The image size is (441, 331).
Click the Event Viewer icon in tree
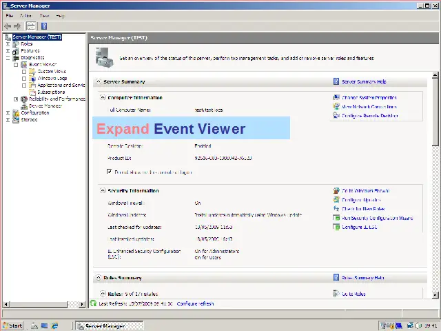coord(24,65)
